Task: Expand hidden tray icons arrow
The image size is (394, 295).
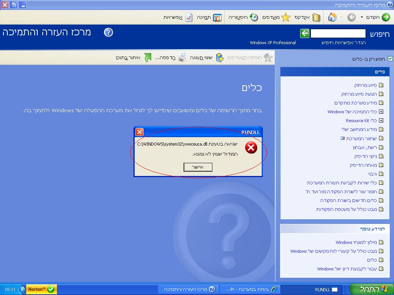Action: (22, 289)
